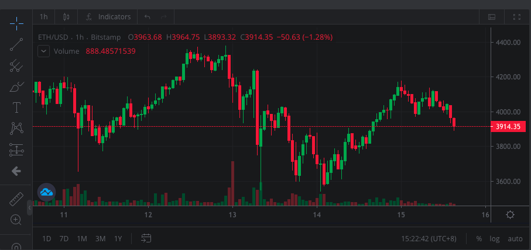Screen dimensions: 531x250
Task: Toggle percent scale mode
Action: point(479,238)
